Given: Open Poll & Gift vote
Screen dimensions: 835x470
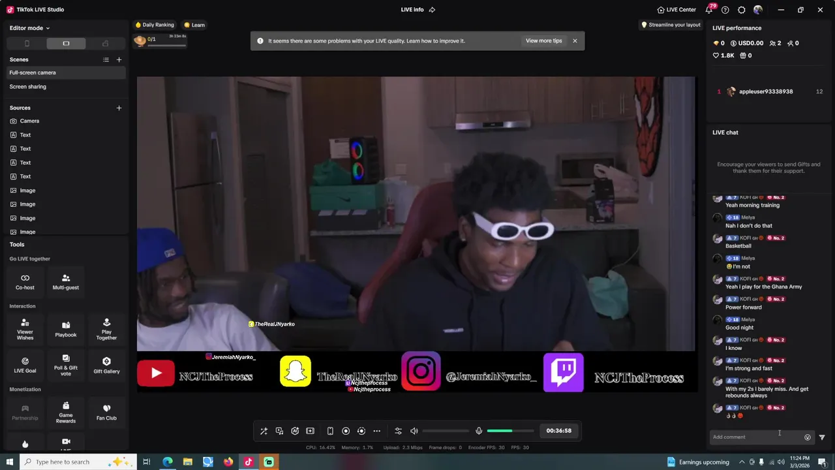Looking at the screenshot, I should [66, 365].
